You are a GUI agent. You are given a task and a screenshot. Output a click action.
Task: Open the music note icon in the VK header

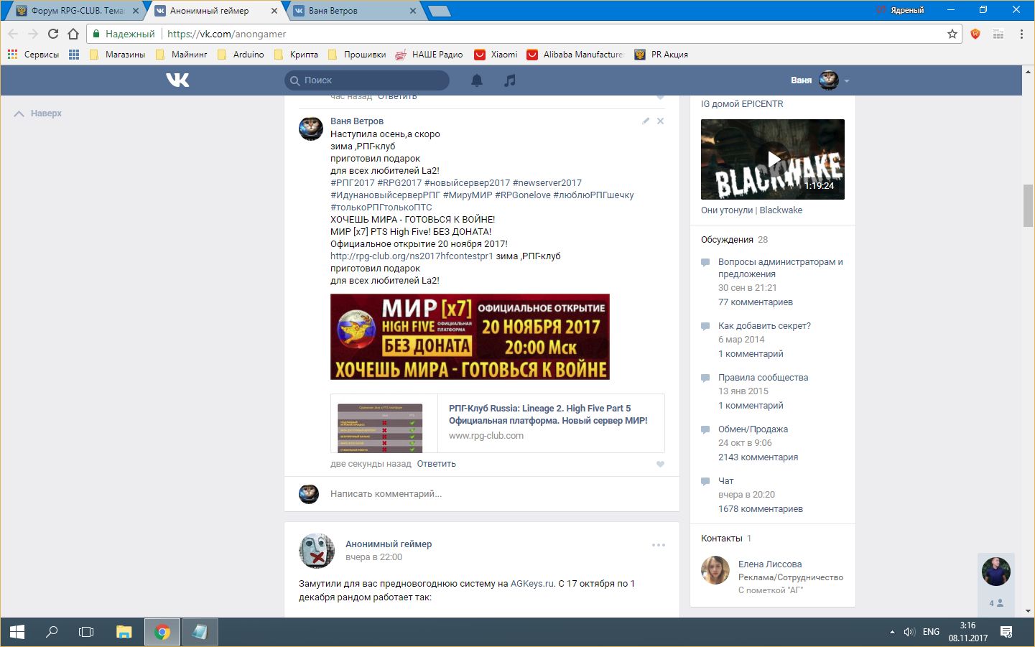tap(510, 80)
